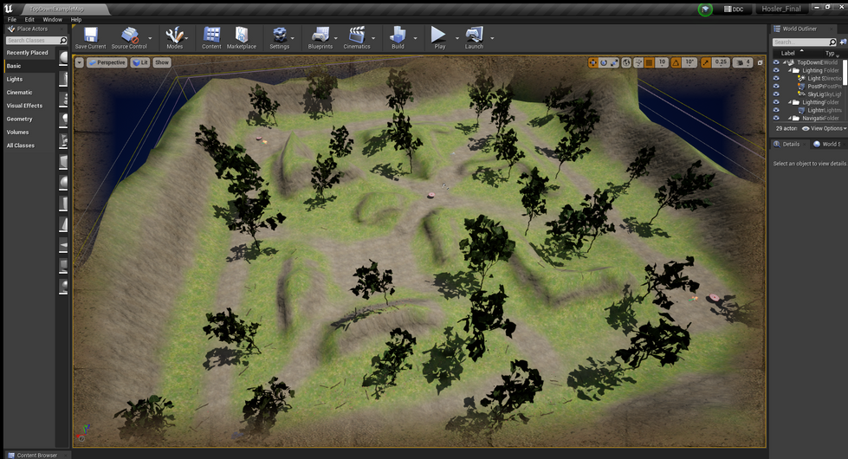The image size is (848, 459).
Task: Toggle visibility of SkyLight row
Action: point(776,94)
